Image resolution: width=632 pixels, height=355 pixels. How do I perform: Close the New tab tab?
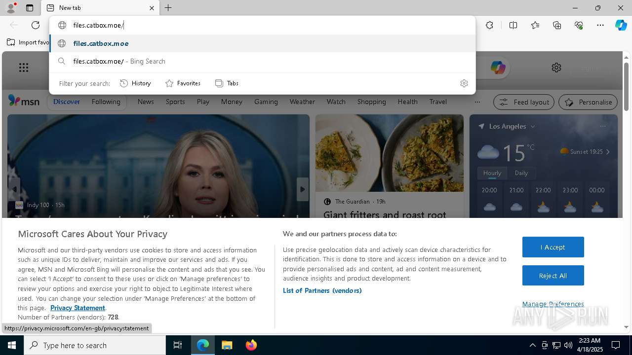click(152, 8)
